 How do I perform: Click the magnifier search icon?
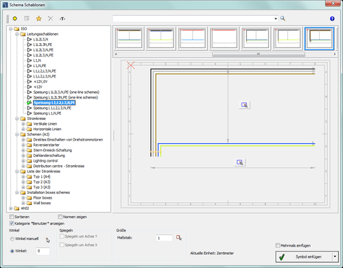pyautogui.click(x=283, y=19)
